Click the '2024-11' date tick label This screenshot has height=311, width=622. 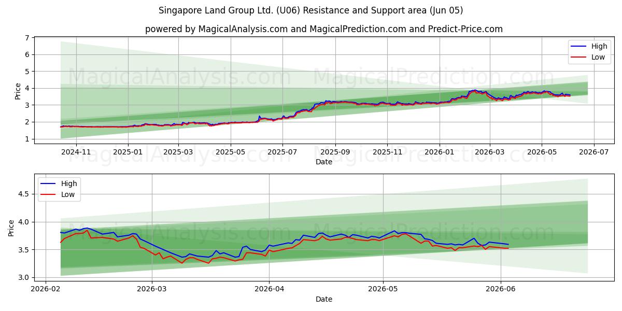pyautogui.click(x=76, y=152)
